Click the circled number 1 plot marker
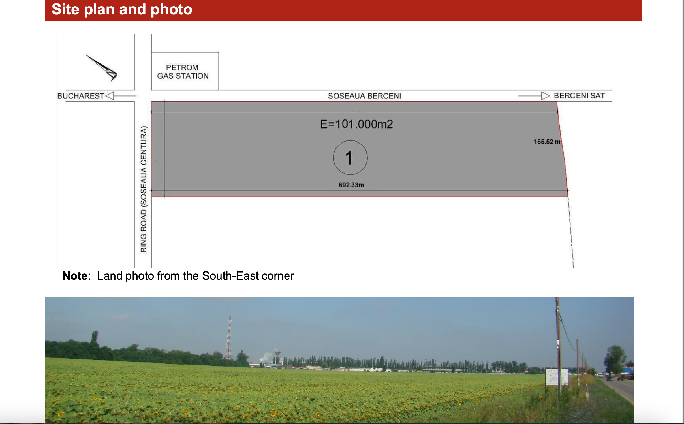 click(350, 158)
